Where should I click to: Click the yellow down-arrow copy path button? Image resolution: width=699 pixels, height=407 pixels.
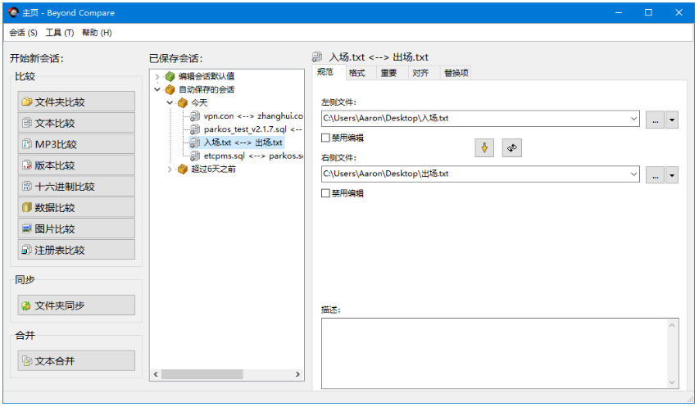[484, 148]
